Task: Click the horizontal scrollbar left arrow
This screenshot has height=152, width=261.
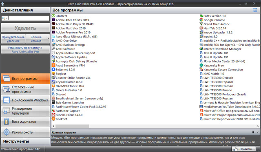Action: pyautogui.click(x=53, y=126)
